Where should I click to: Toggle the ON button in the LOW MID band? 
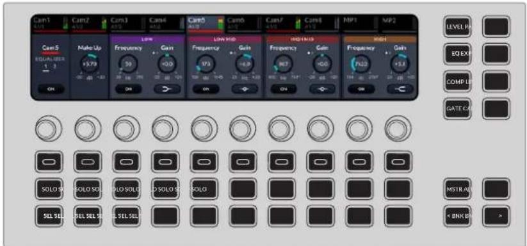(x=206, y=89)
